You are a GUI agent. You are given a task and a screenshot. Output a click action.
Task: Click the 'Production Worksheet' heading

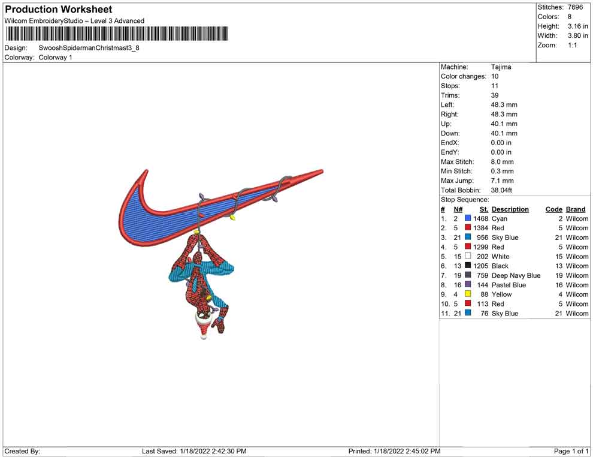point(59,10)
